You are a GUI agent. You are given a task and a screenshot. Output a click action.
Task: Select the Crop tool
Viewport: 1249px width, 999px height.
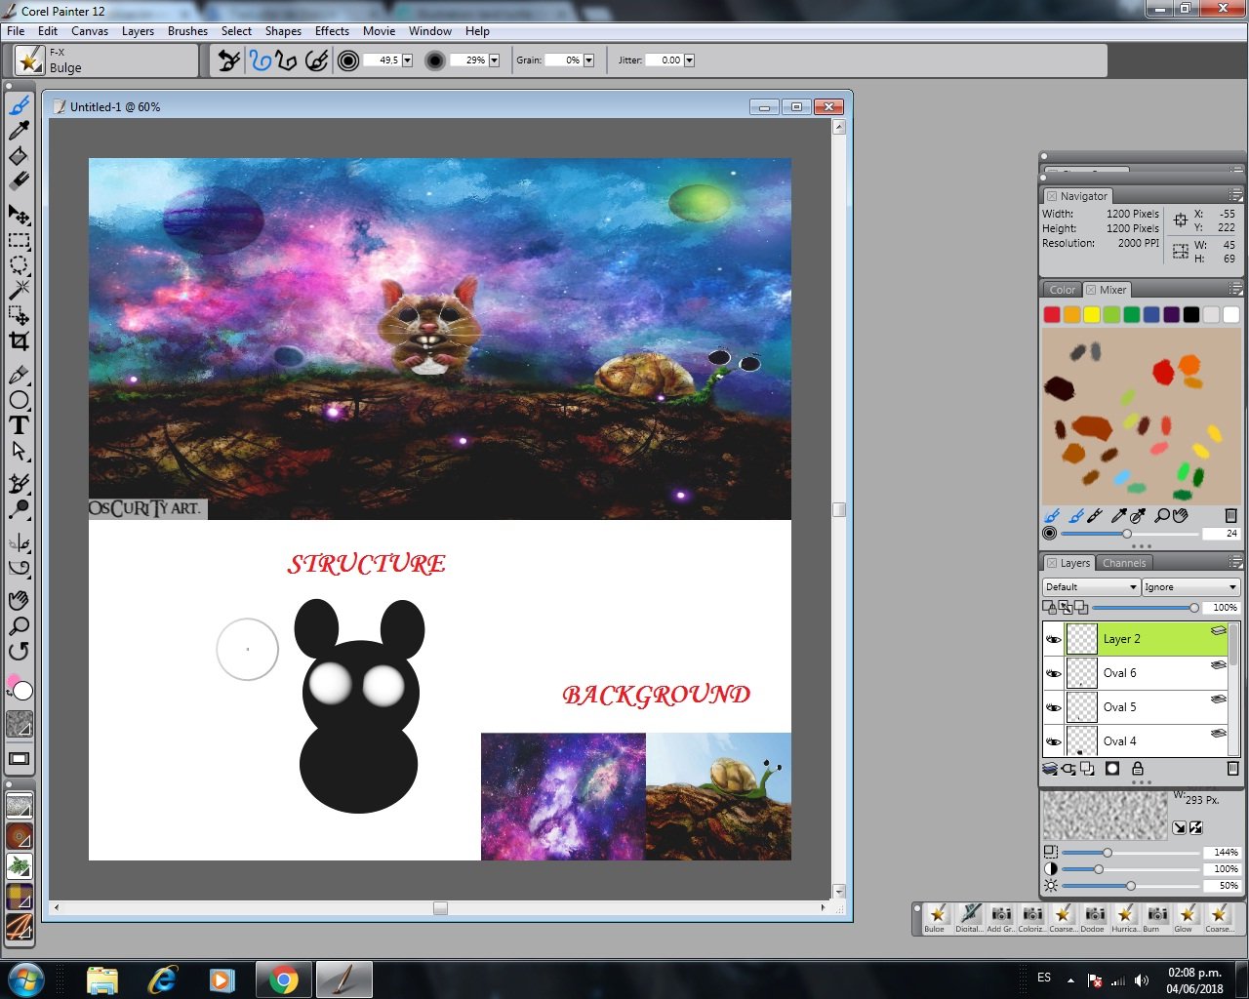pos(19,340)
